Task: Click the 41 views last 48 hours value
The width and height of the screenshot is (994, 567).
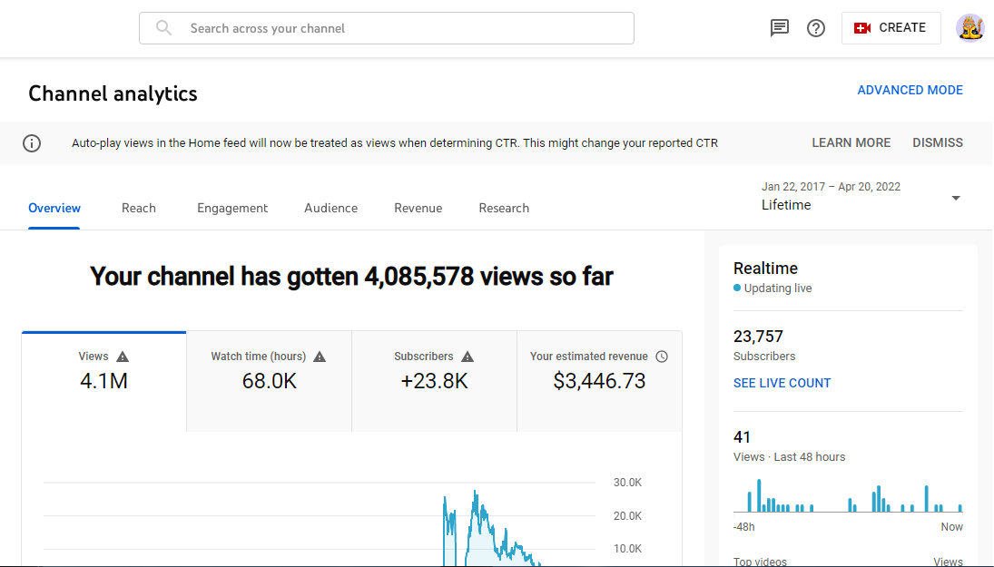Action: pyautogui.click(x=742, y=437)
